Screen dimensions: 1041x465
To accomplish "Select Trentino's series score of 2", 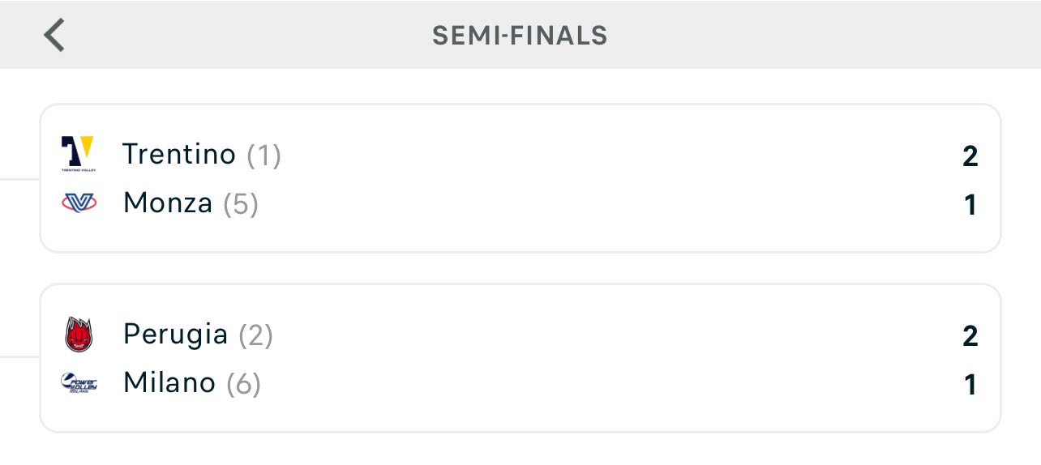I will pyautogui.click(x=970, y=156).
